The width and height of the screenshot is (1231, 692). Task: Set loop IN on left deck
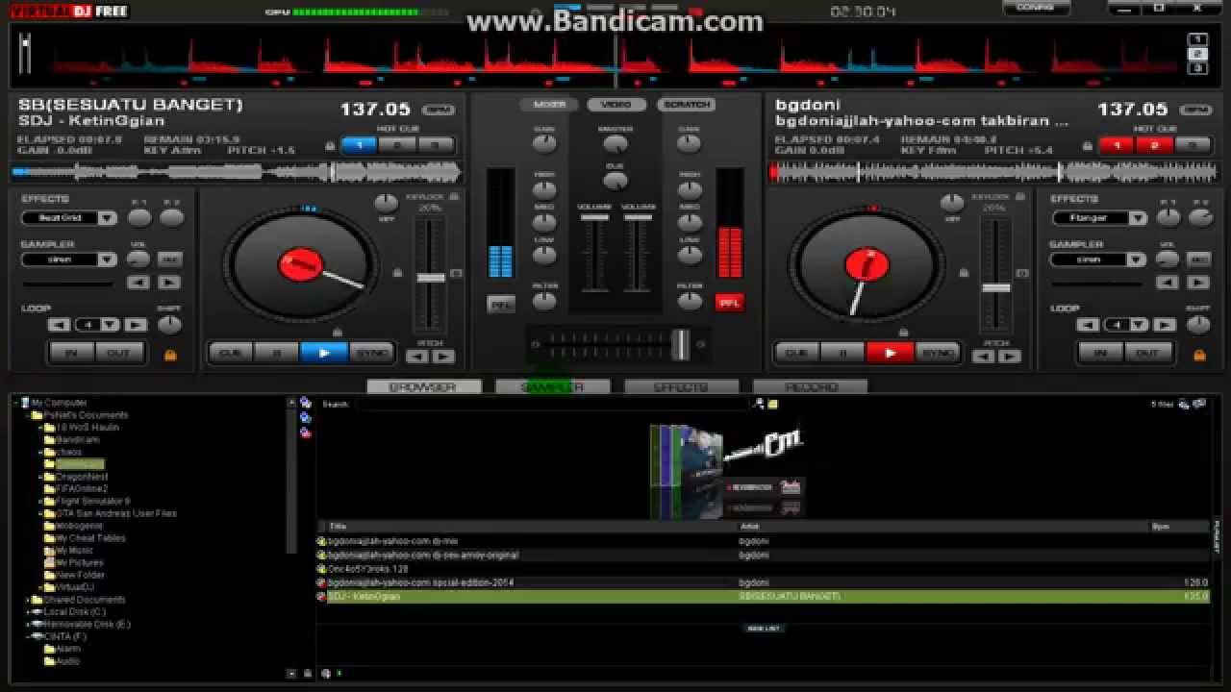(x=72, y=353)
